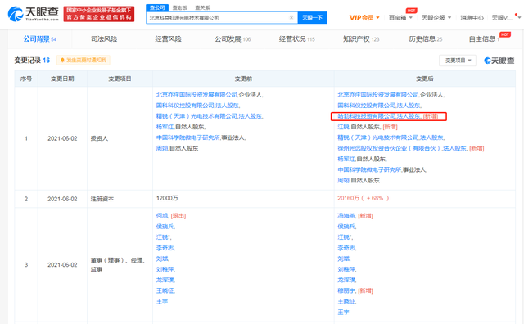Open 消息中心 in the top navigation

(x=472, y=18)
